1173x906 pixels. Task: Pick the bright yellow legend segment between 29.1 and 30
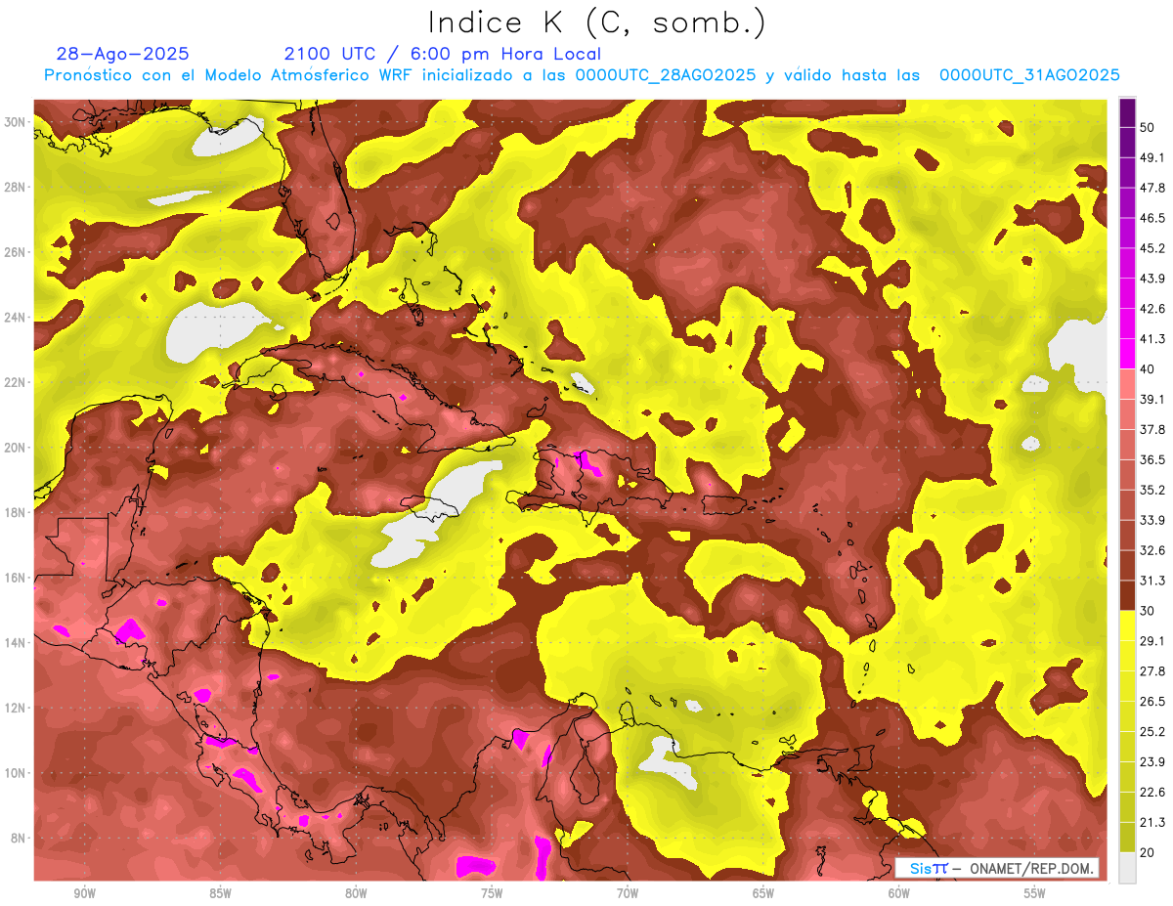1128,626
